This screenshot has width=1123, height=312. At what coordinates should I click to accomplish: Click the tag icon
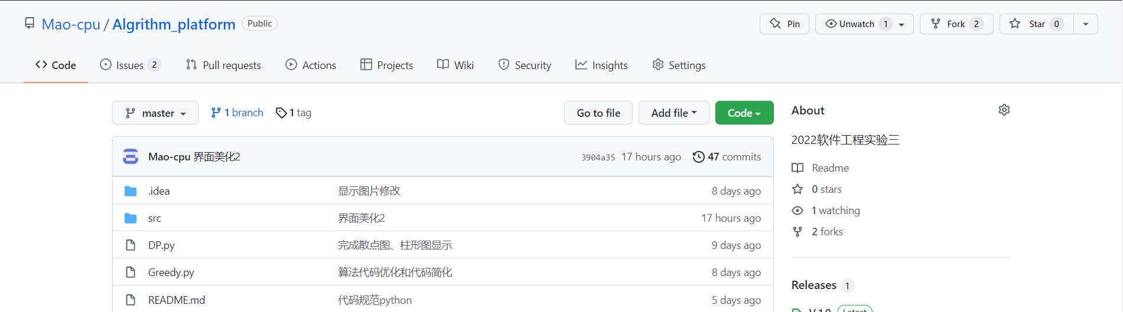(x=281, y=113)
